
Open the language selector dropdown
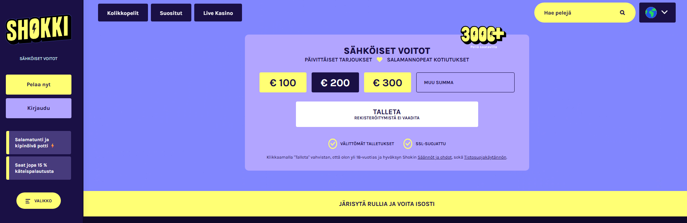(657, 12)
